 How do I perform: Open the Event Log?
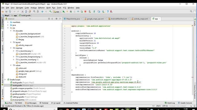click(x=170, y=103)
